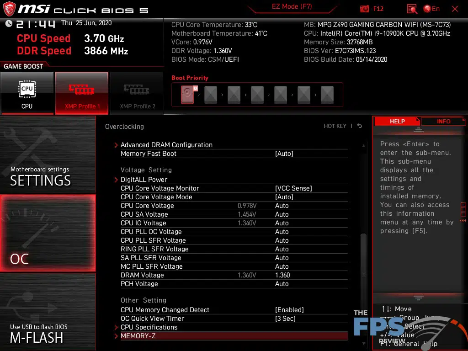
Task: Click the back arrow next to HOT KEY
Action: 359,126
